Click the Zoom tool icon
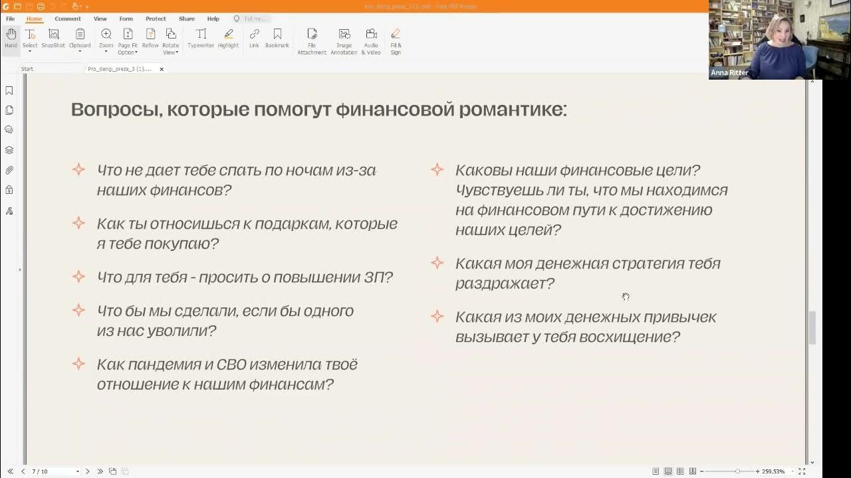 tap(106, 34)
